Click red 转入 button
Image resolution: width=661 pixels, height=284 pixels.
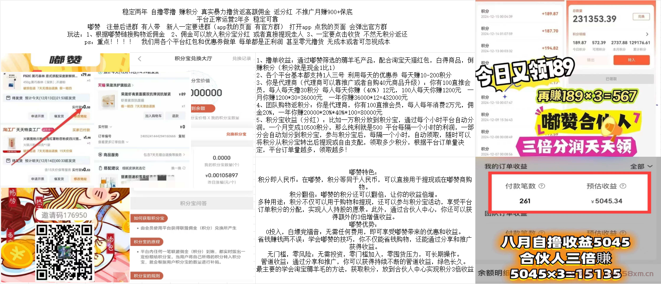[631, 60]
